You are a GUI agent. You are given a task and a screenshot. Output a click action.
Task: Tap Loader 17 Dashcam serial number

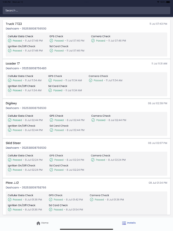[x=26, y=68]
